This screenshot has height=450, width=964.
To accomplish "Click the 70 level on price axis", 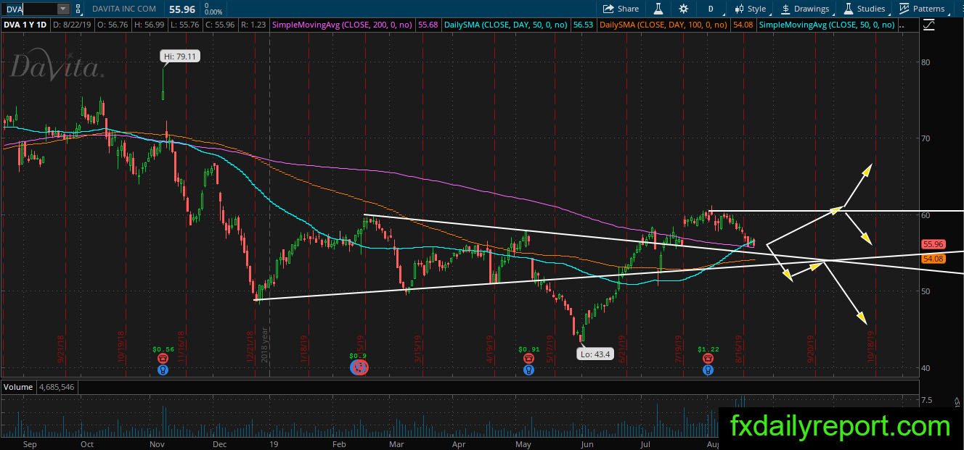I will coord(925,138).
